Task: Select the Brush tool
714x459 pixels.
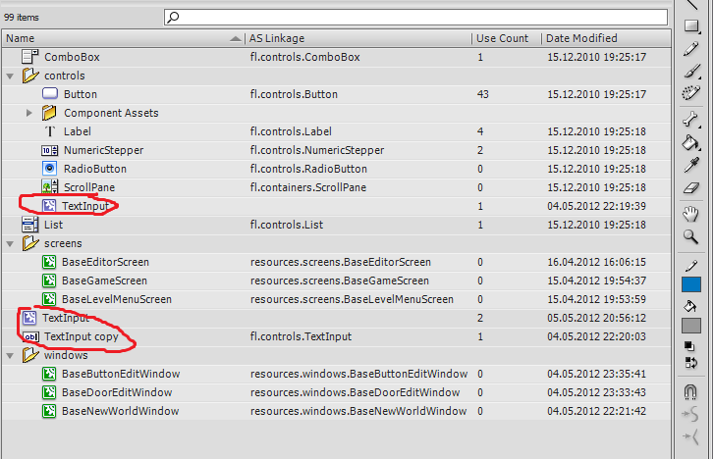Action: pos(691,71)
